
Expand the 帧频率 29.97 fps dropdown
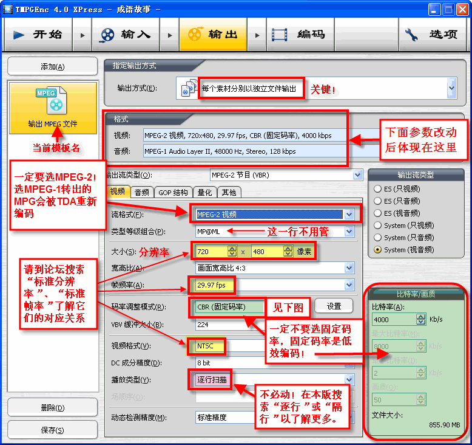(x=349, y=285)
